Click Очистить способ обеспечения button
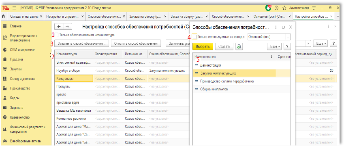The height and width of the screenshot is (146, 344). coord(136,43)
